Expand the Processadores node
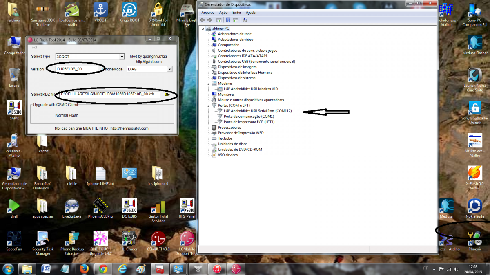This screenshot has height=275, width=490. pyautogui.click(x=209, y=128)
